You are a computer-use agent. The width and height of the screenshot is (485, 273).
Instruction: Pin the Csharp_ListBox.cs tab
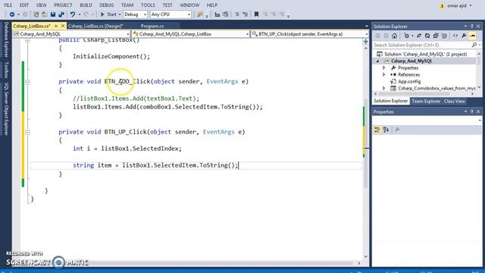click(56, 26)
